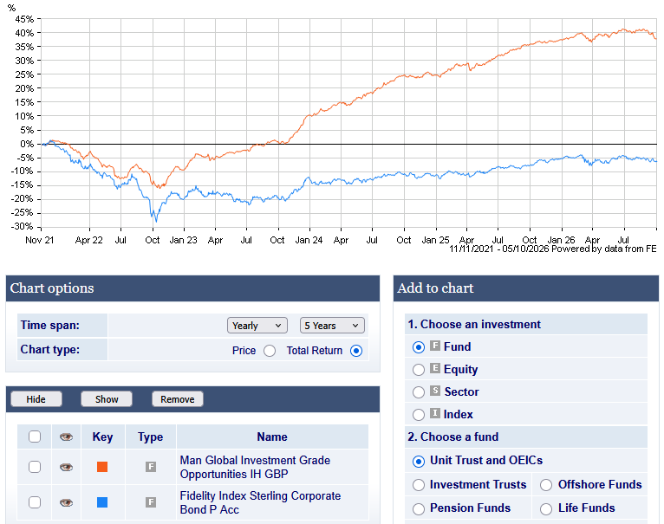Tick the checkbox for Fidelity Index Sterling Corporate
This screenshot has height=524, width=664.
(x=35, y=502)
